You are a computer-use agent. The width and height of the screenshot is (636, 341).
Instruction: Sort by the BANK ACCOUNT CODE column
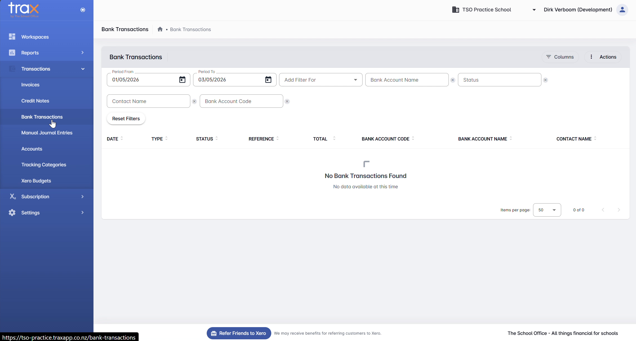pos(388,139)
